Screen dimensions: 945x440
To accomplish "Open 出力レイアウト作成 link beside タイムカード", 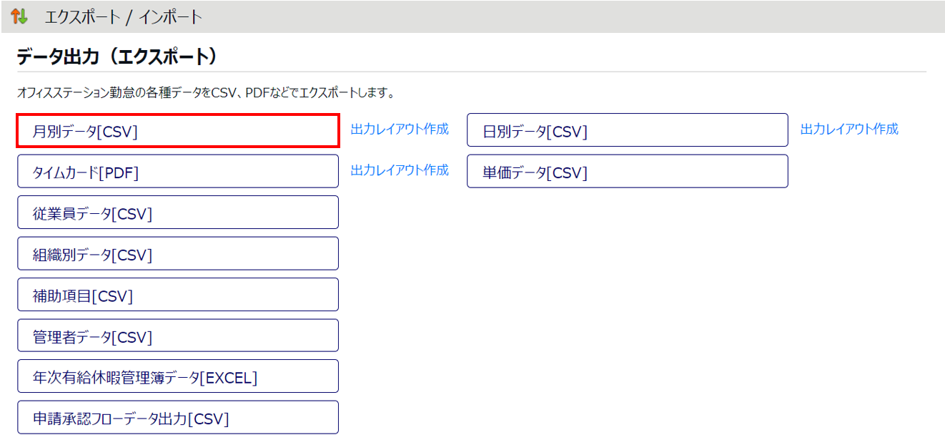I will tap(400, 170).
